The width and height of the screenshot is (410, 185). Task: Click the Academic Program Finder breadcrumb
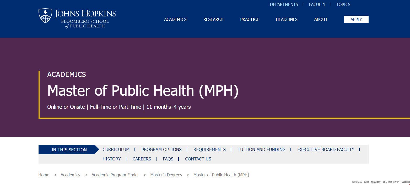click(x=115, y=175)
